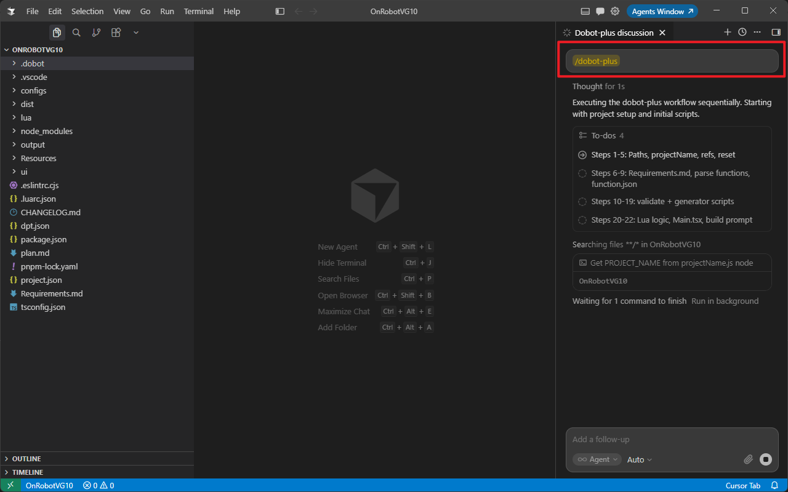Open the View menu
Screen dimensions: 788x492
pyautogui.click(x=122, y=11)
